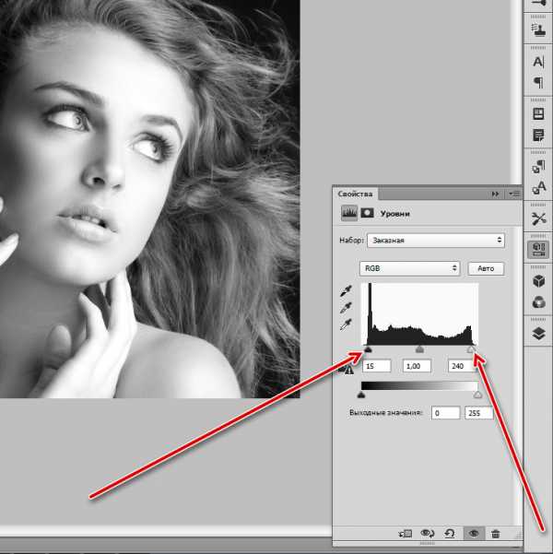Click the Авто button
553x554 pixels.
486,268
